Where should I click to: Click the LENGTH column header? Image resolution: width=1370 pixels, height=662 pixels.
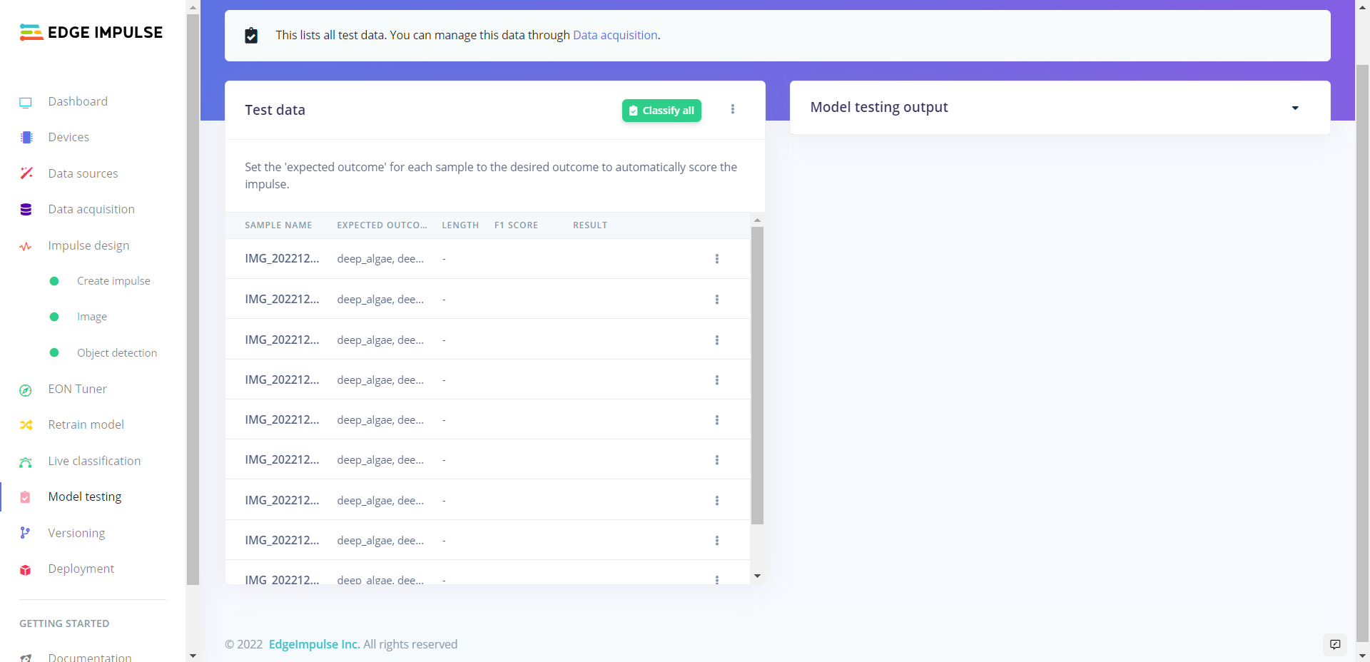460,225
